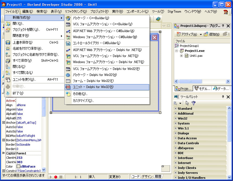Click the control library icon for C#Builder
Screen dimensions: 233x181
pos(68,43)
